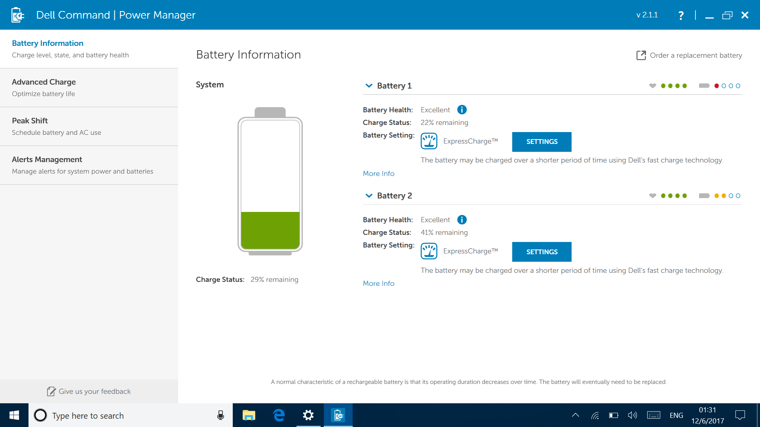The height and width of the screenshot is (427, 760).
Task: Open Settings gear in taskbar
Action: pyautogui.click(x=308, y=415)
